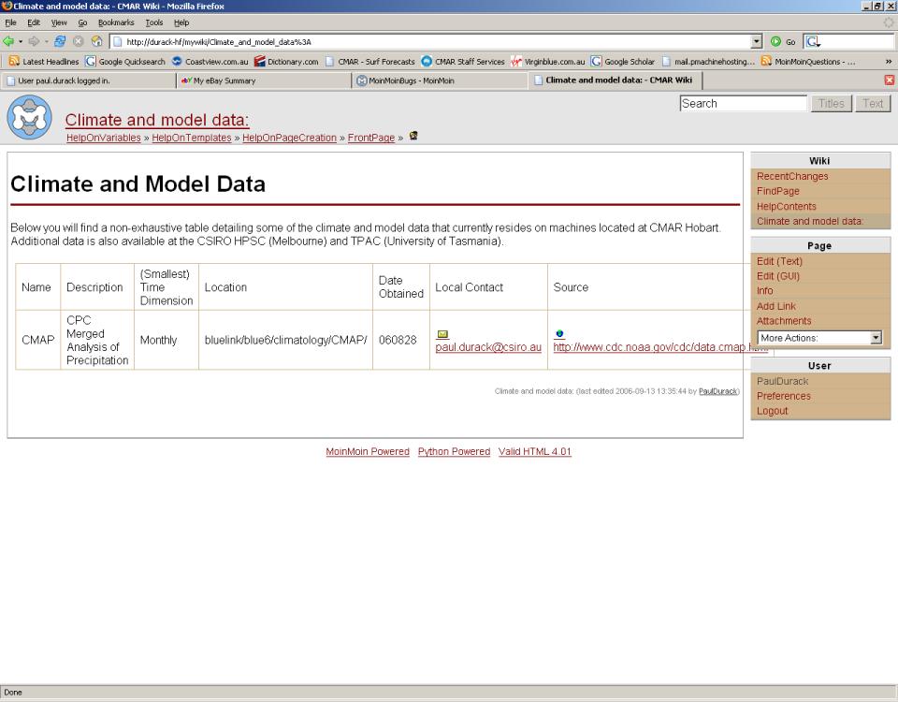Switch to the My eBay Summary tab
Screen dimensions: 898x702
point(263,80)
